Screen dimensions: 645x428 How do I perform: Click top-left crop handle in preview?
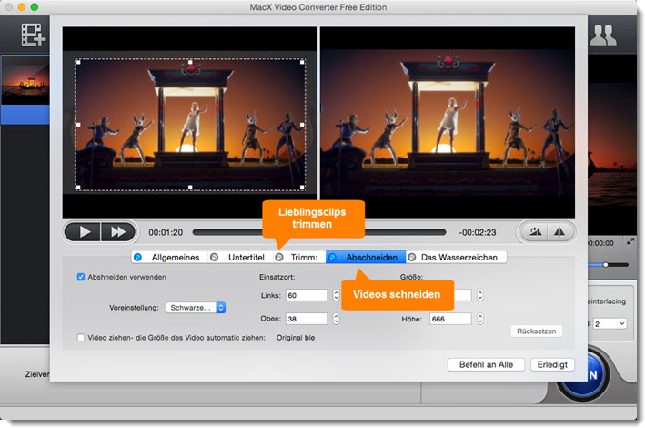coord(78,62)
